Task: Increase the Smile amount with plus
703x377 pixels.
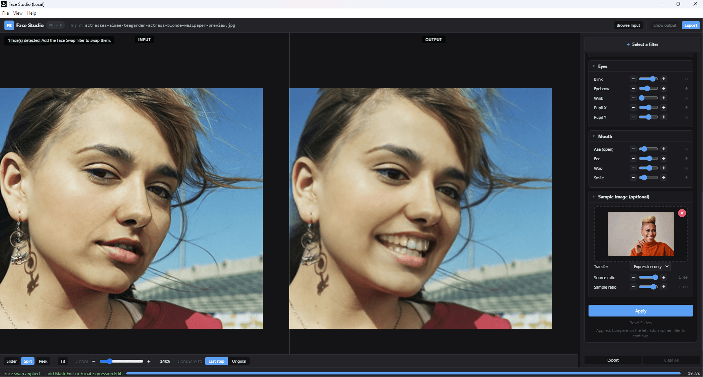Action: pos(663,177)
